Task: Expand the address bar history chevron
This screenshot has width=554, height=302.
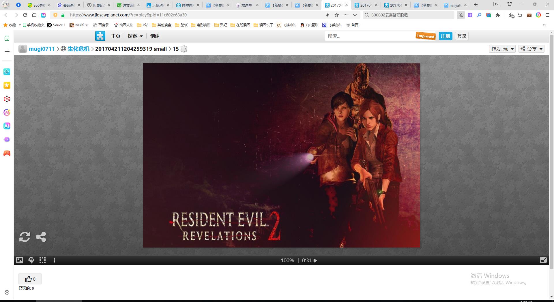Action: 355,15
